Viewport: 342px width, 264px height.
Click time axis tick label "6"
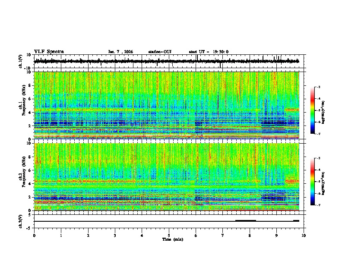196,236
